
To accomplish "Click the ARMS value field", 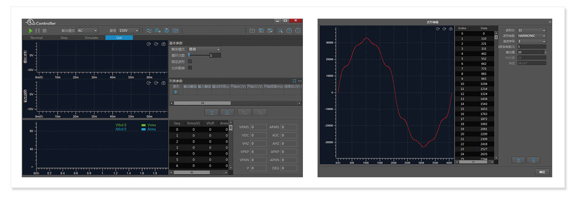I will click(289, 127).
